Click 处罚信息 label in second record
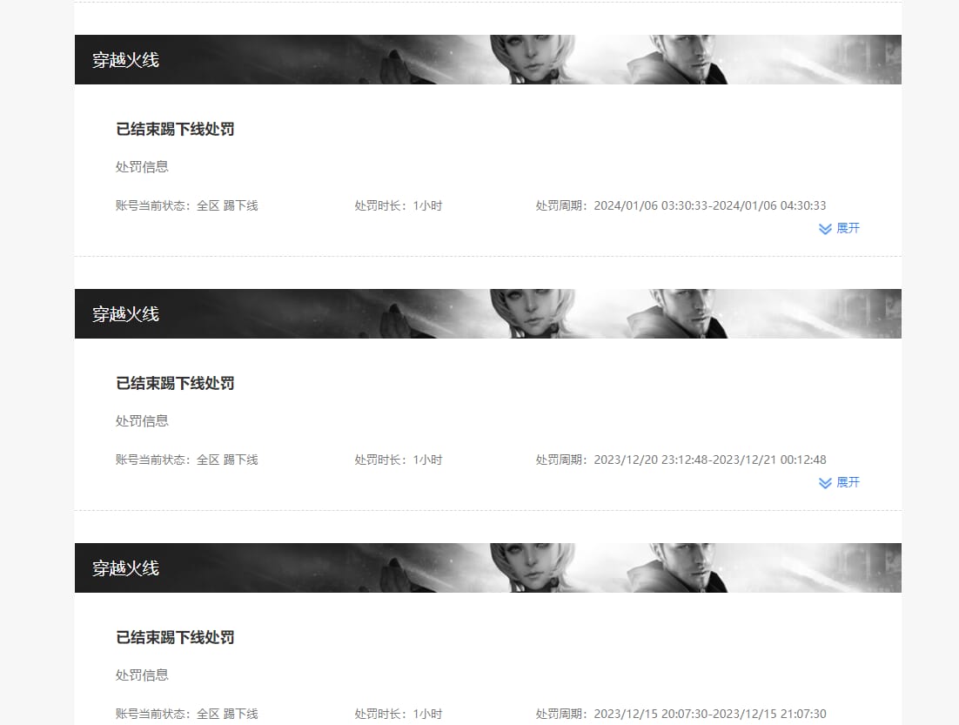The image size is (959, 725). click(142, 421)
